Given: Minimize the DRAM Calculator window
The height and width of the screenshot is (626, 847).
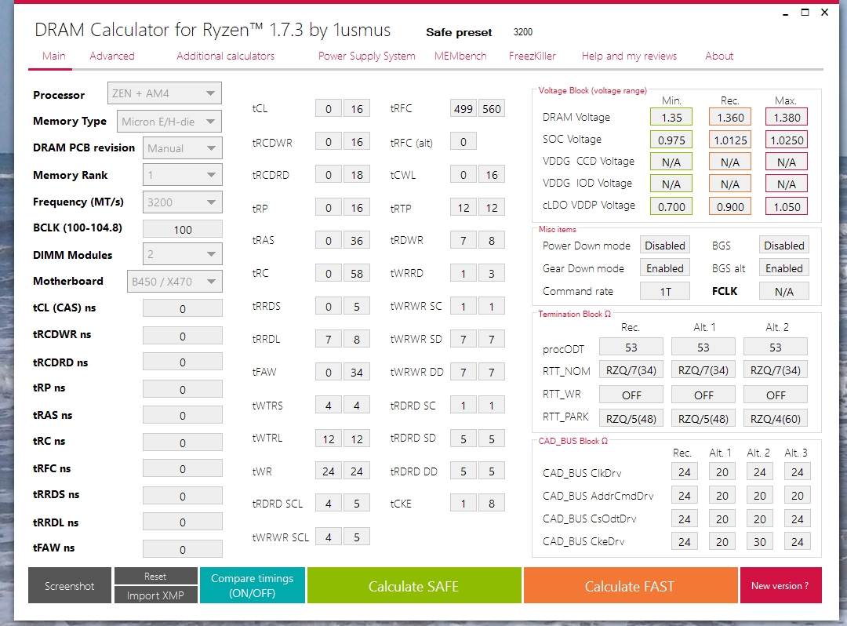Looking at the screenshot, I should pos(785,13).
